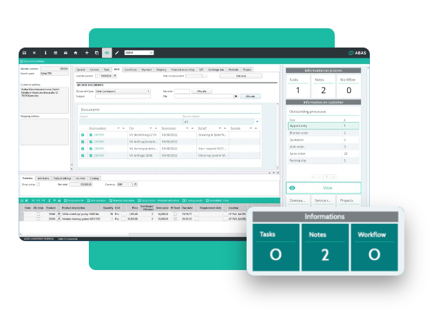Click the Allocate button next to File field
The image size is (436, 310).
250,96
